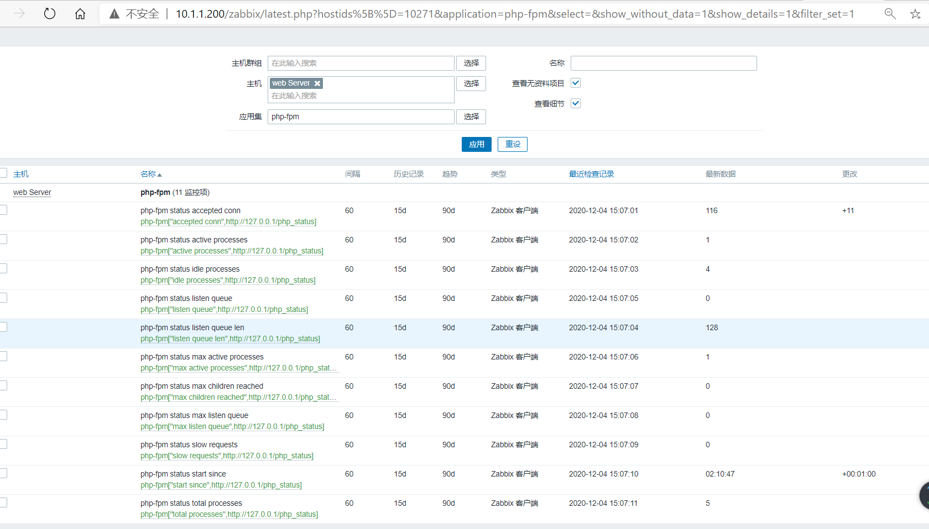The image size is (929, 529).
Task: Open php-fpm active processes item key link
Action: (x=232, y=251)
